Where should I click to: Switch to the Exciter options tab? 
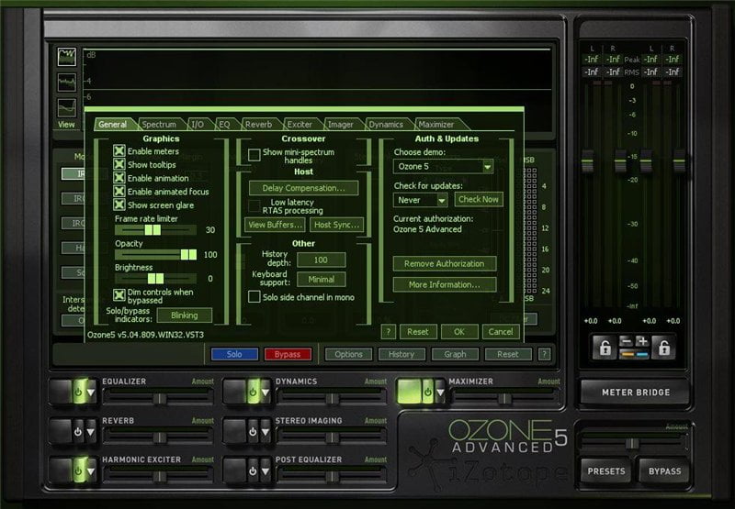[300, 125]
